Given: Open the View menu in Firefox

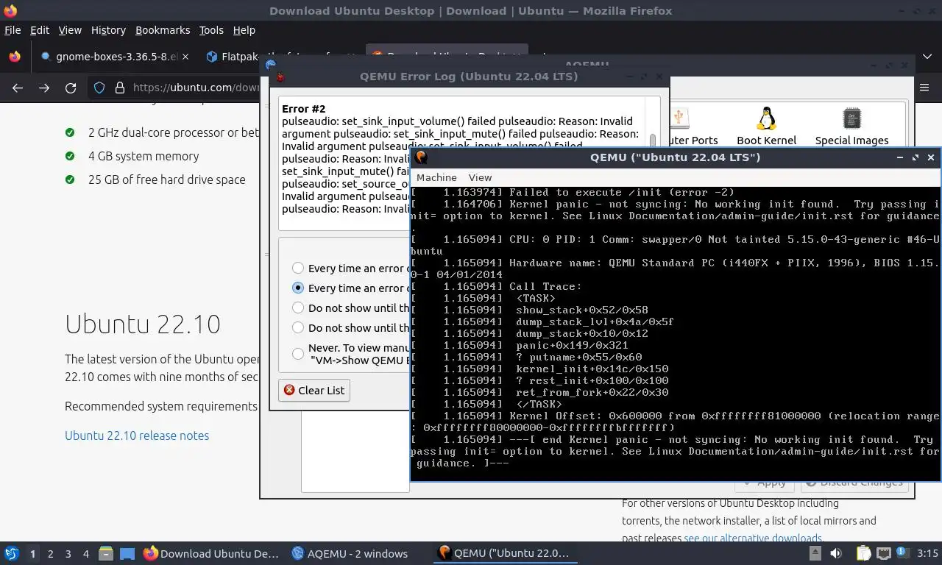Looking at the screenshot, I should 70,30.
